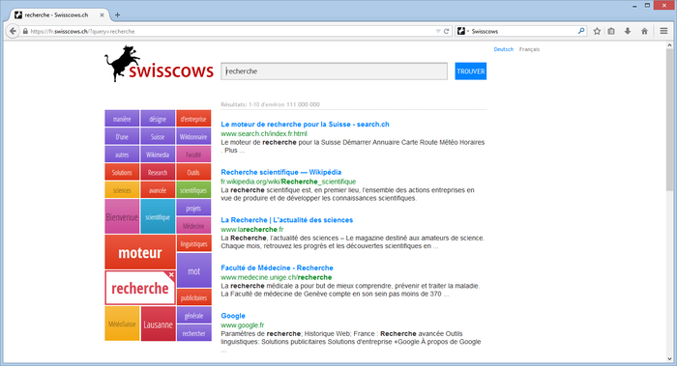Select the projets keyword tile

[193, 208]
